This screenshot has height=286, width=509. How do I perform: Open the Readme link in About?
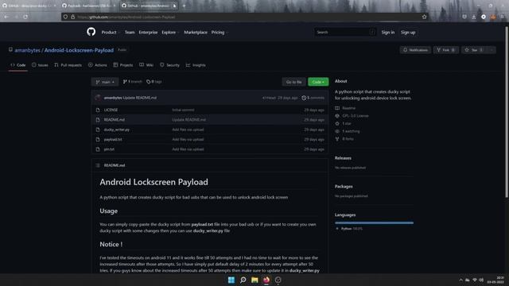(346, 108)
